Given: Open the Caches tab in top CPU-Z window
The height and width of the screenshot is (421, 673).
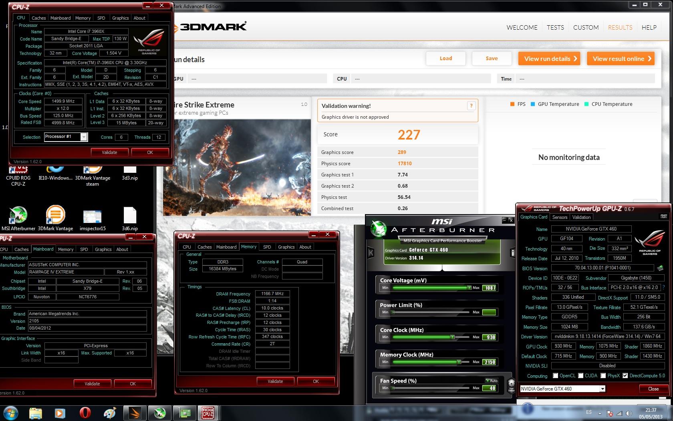Looking at the screenshot, I should pos(39,18).
